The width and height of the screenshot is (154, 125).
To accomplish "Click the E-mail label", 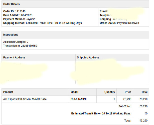I will point(103,11).
